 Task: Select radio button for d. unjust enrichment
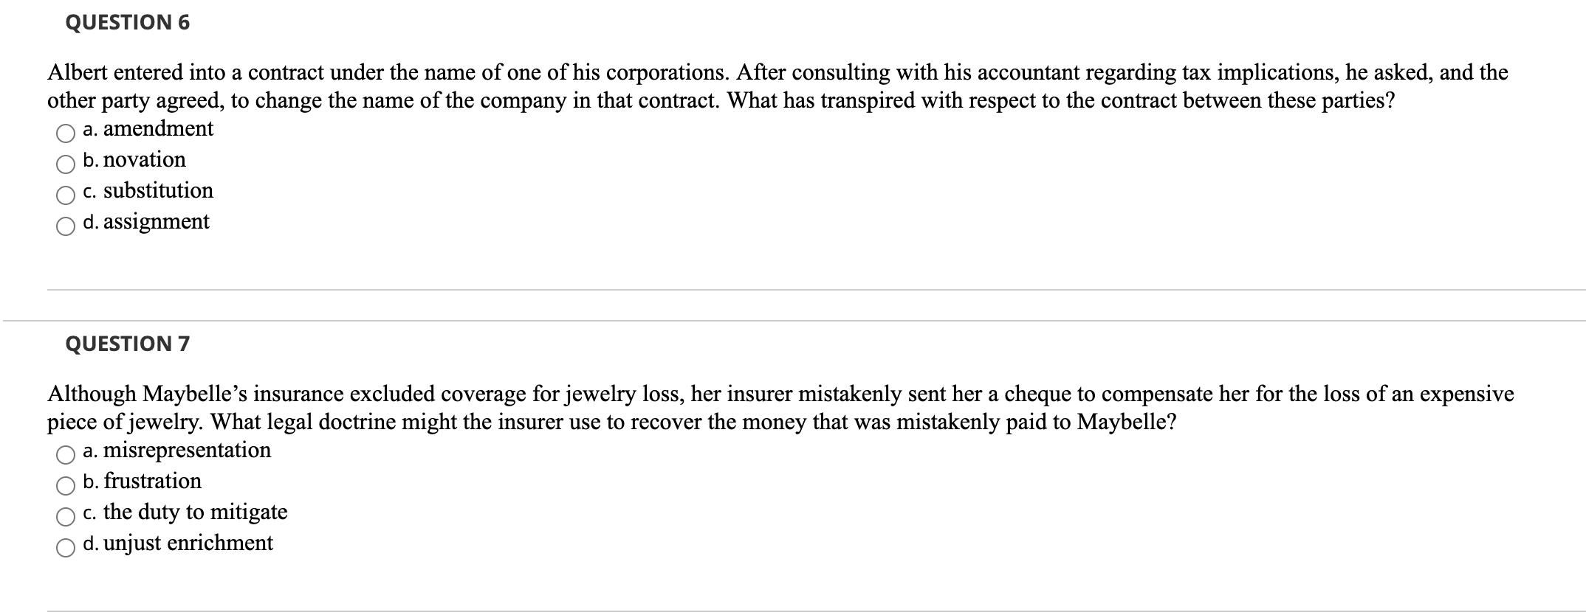click(x=66, y=547)
